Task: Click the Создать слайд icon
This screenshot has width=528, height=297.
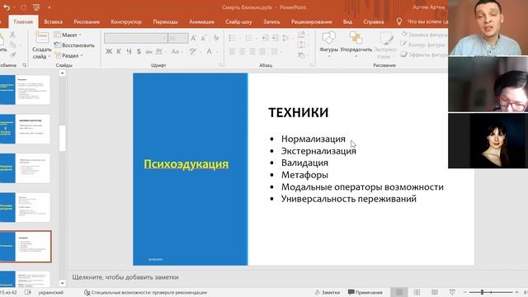Action: pyautogui.click(x=42, y=38)
